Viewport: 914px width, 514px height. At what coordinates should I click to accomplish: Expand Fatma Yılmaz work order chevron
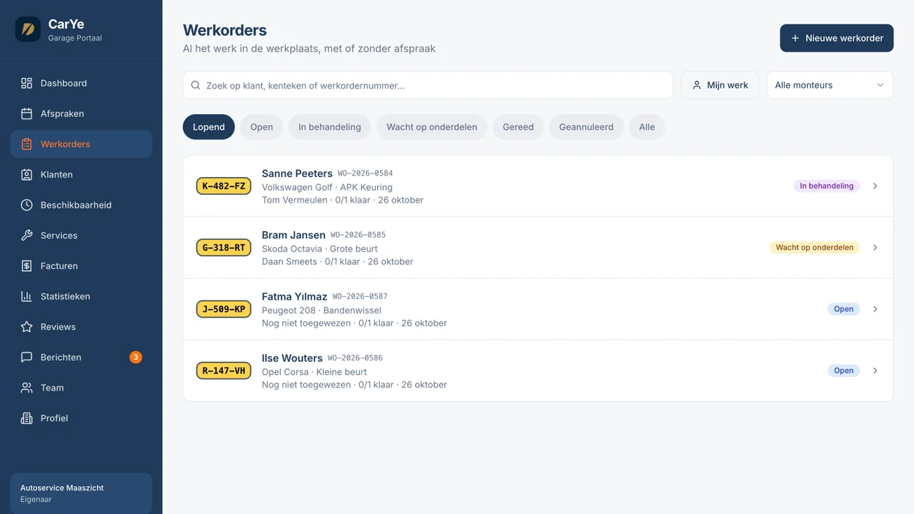click(x=875, y=309)
